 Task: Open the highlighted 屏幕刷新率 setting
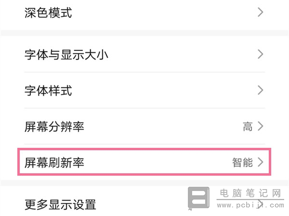pyautogui.click(x=144, y=162)
